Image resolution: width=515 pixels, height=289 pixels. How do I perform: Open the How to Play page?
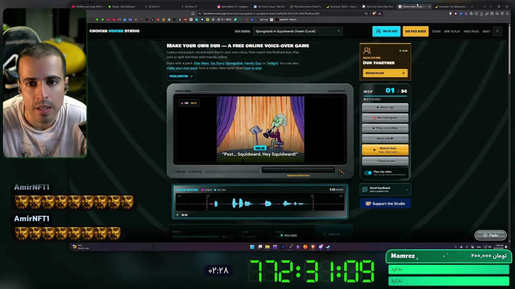tap(452, 31)
